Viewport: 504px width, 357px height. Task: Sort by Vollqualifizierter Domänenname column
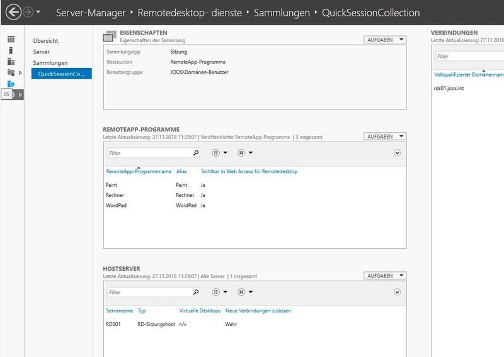pos(469,74)
